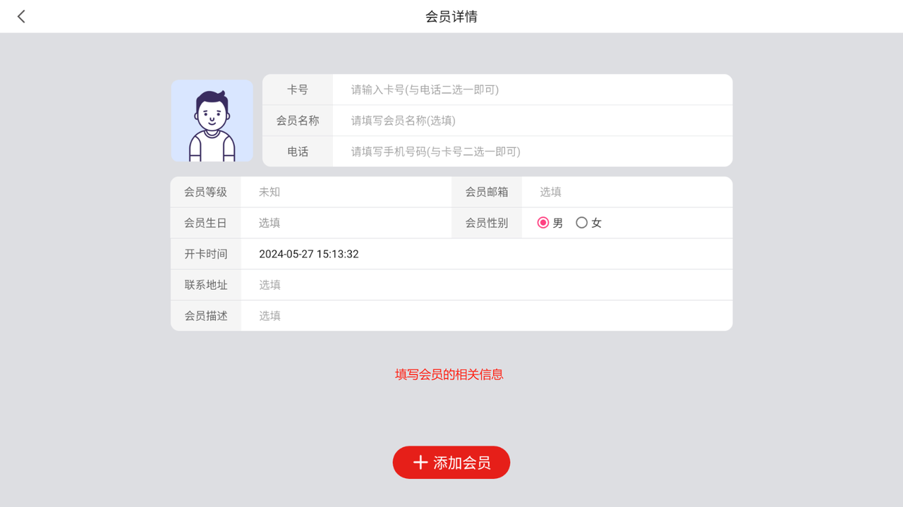Click the 会员描述 description field
Screen dimensions: 903x507
pyautogui.click(x=485, y=316)
